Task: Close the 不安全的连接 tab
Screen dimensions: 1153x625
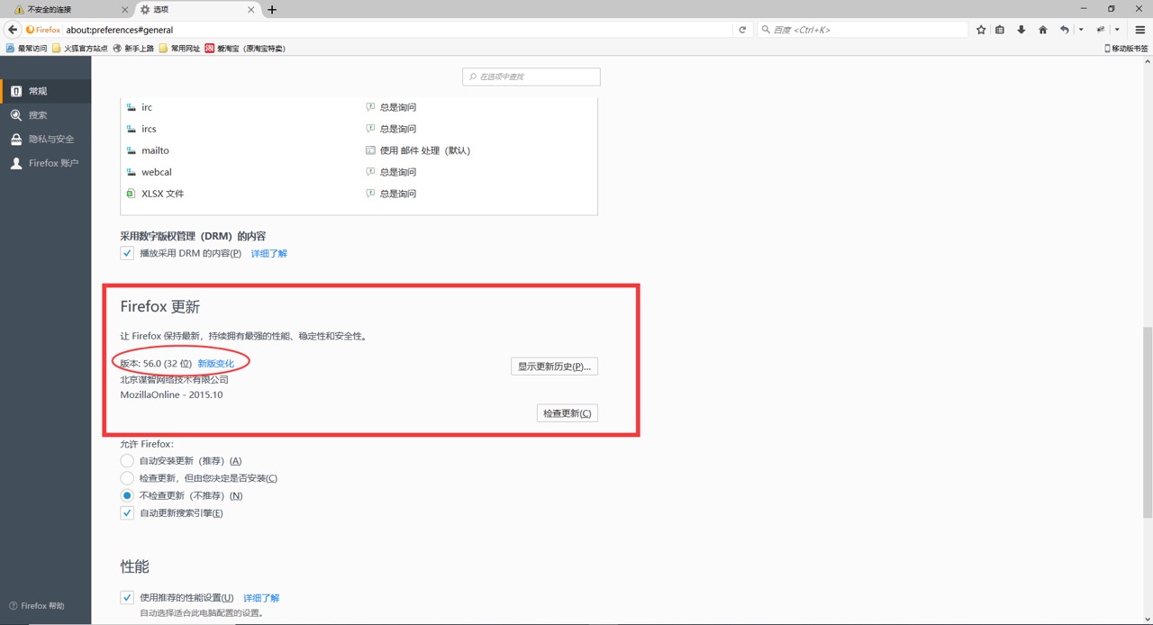Action: pos(124,10)
